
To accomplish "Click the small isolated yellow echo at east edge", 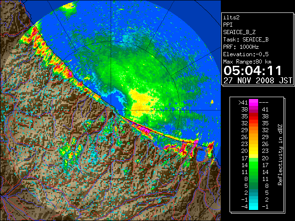I will [x=212, y=102].
